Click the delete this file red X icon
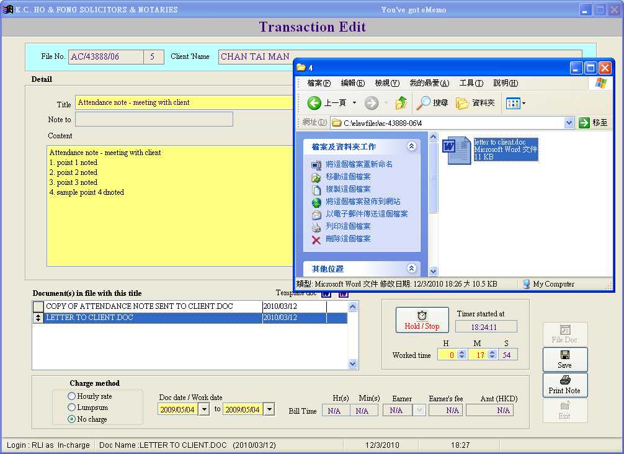624x454 pixels. (316, 239)
